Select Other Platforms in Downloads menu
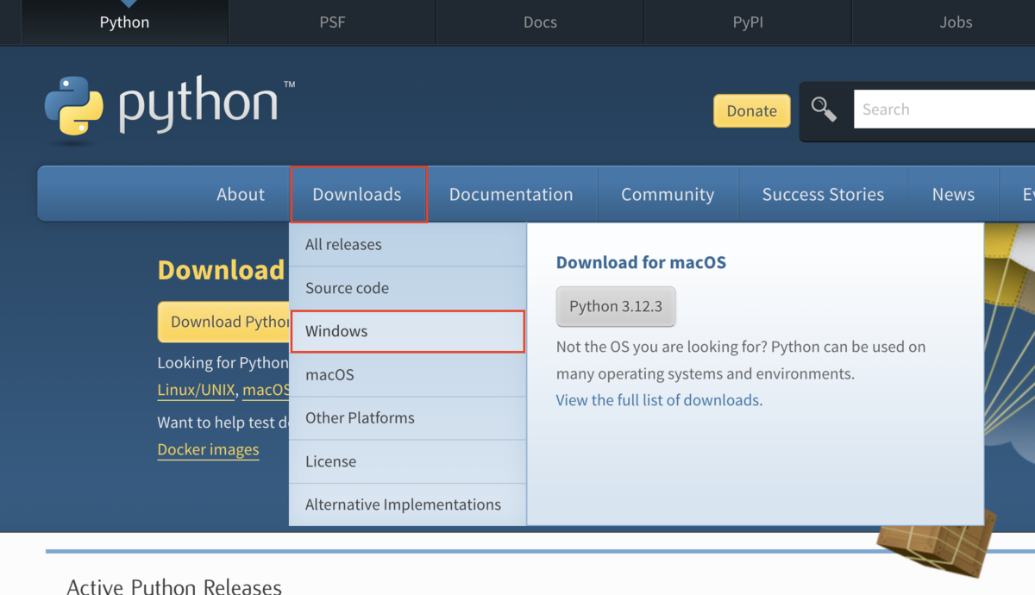Image resolution: width=1035 pixels, height=595 pixels. coord(407,418)
